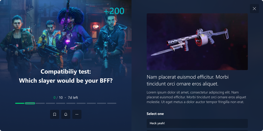The height and width of the screenshot is (131, 263).
Task: Click the notification bell icon
Action: (66, 114)
